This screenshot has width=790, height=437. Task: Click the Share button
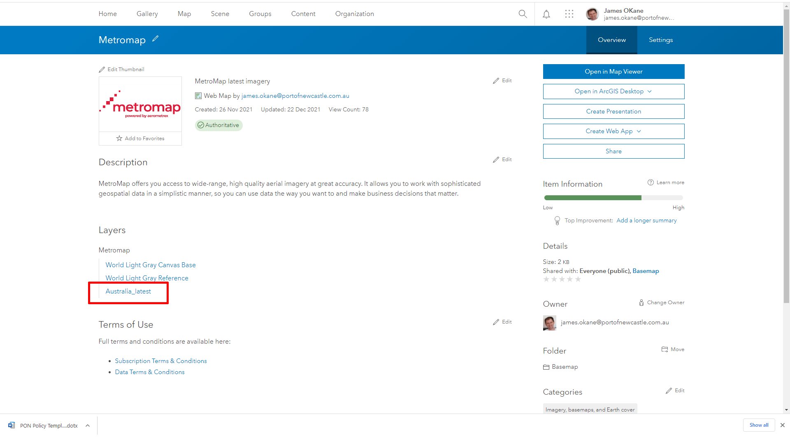[x=613, y=151]
